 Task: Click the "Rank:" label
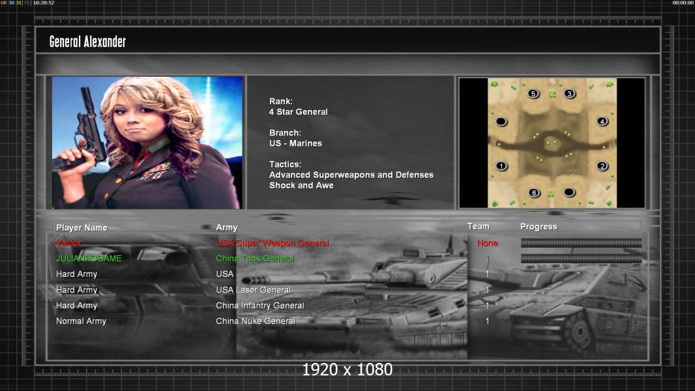coord(281,102)
